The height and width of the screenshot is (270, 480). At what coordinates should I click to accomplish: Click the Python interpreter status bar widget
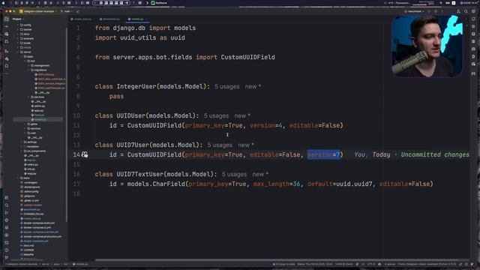427,264
